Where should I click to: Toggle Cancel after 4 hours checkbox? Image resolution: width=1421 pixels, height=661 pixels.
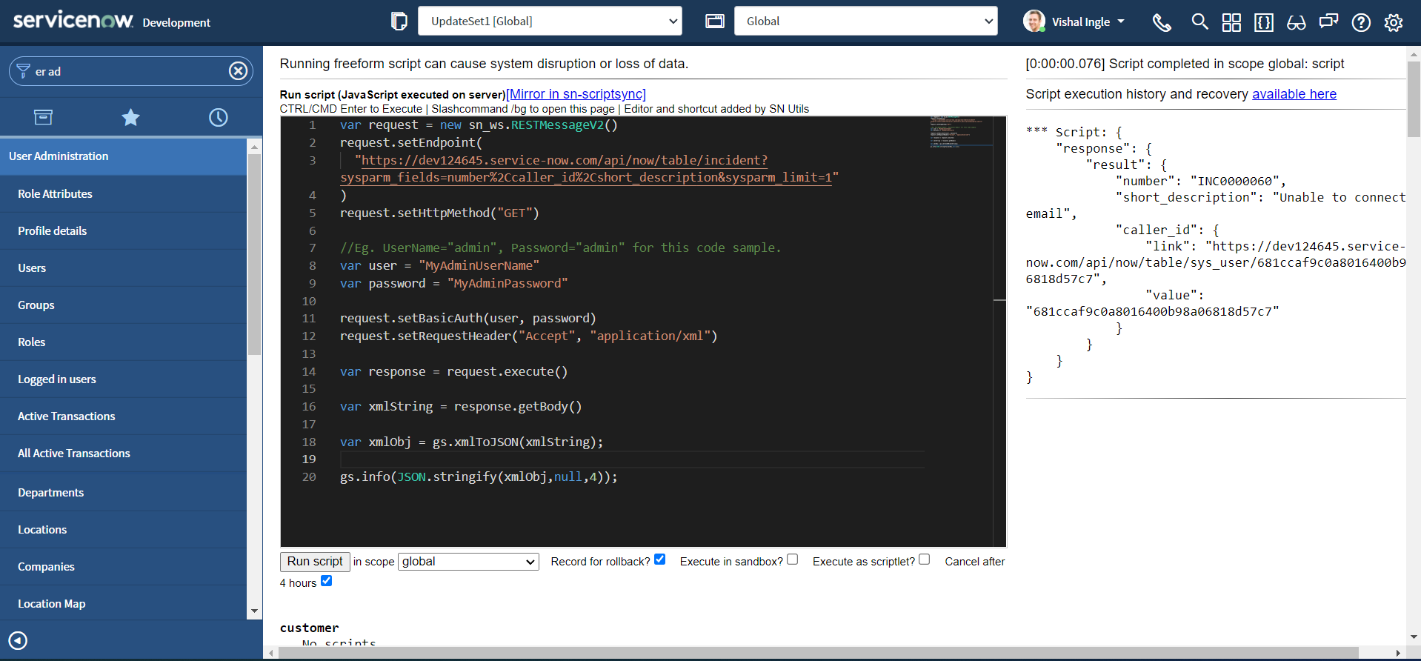coord(327,581)
